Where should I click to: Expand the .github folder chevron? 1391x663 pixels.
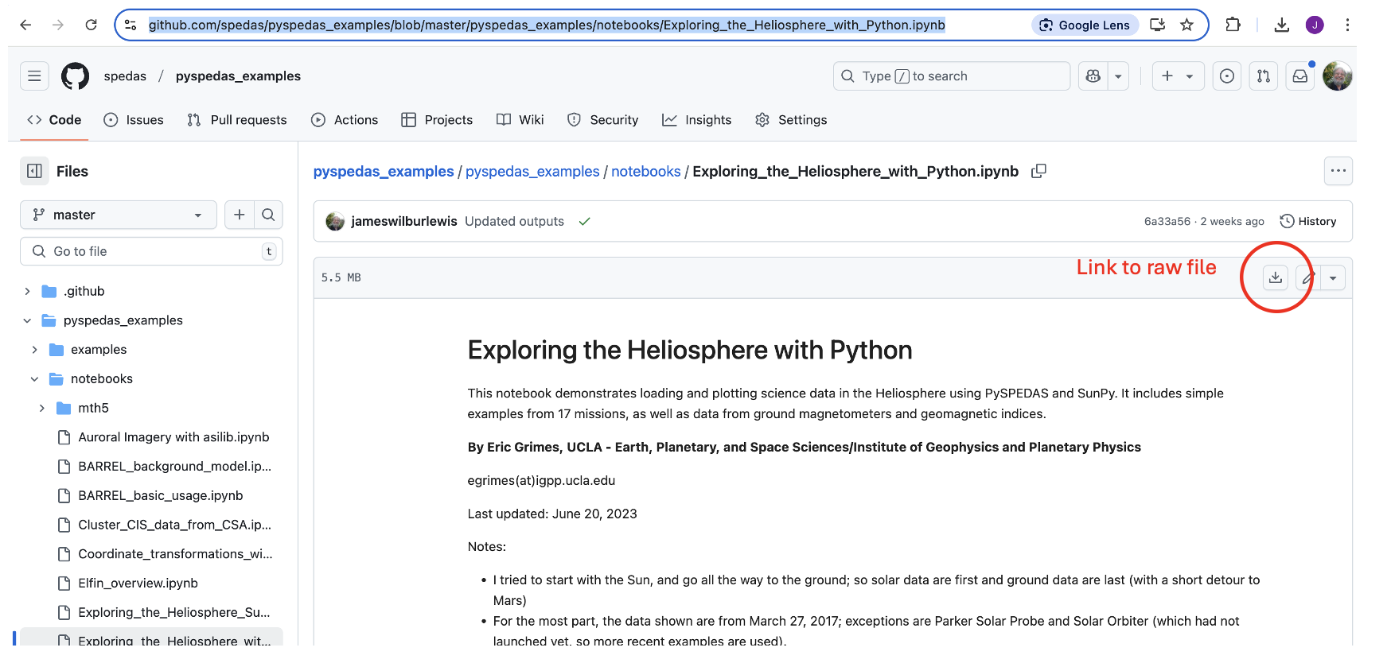[x=27, y=291]
